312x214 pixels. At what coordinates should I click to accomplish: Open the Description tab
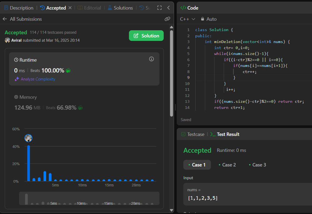19,8
